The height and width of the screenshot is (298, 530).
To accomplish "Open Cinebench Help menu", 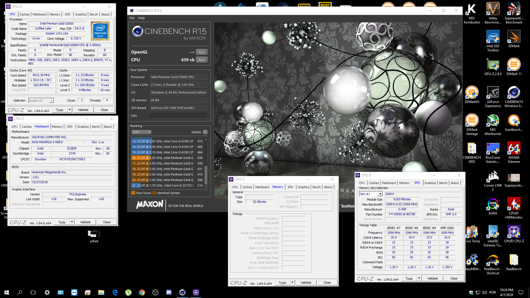I will [142, 18].
